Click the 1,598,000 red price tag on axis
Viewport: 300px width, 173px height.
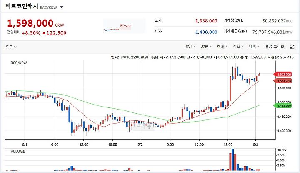pos(283,75)
